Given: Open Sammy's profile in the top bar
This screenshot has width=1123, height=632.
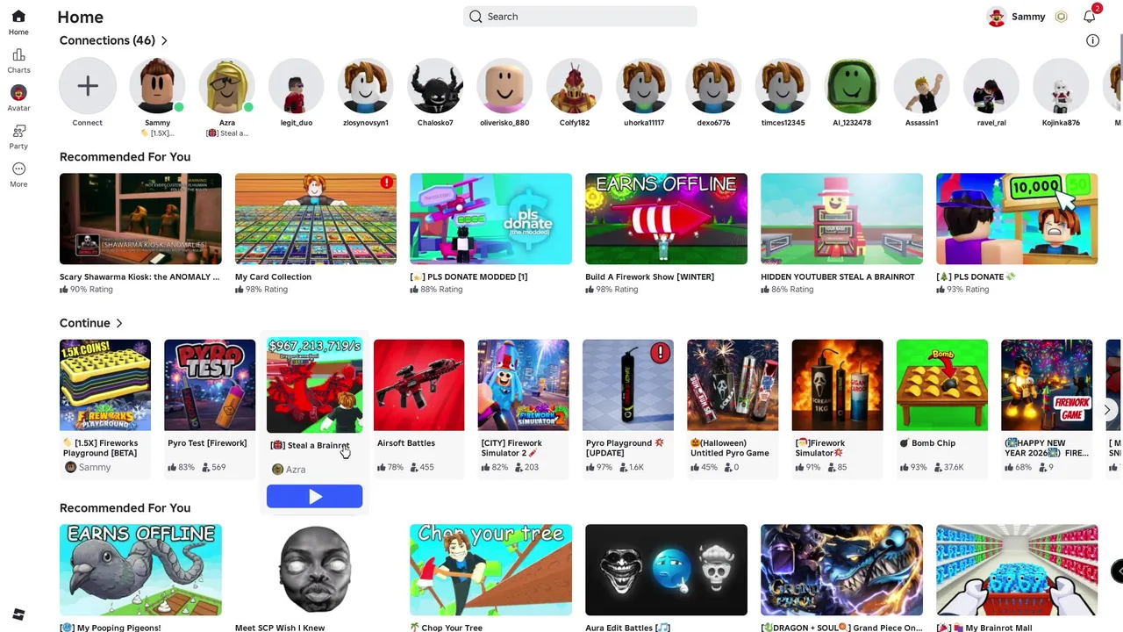Looking at the screenshot, I should pos(1016,17).
